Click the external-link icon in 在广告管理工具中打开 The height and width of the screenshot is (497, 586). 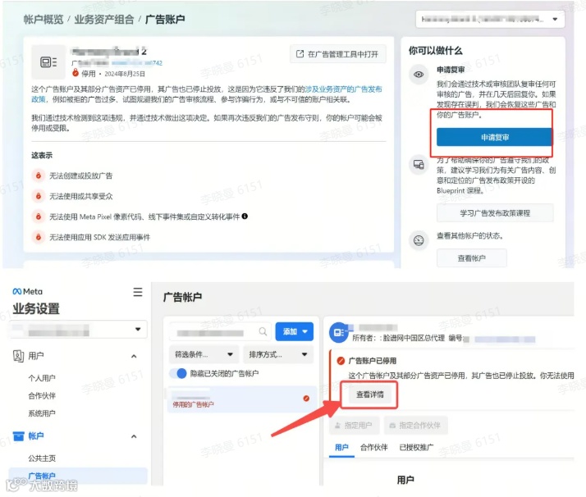click(x=300, y=54)
